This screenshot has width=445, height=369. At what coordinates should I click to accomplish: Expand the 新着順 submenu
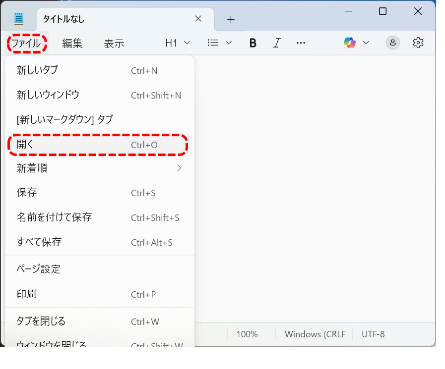(x=98, y=168)
